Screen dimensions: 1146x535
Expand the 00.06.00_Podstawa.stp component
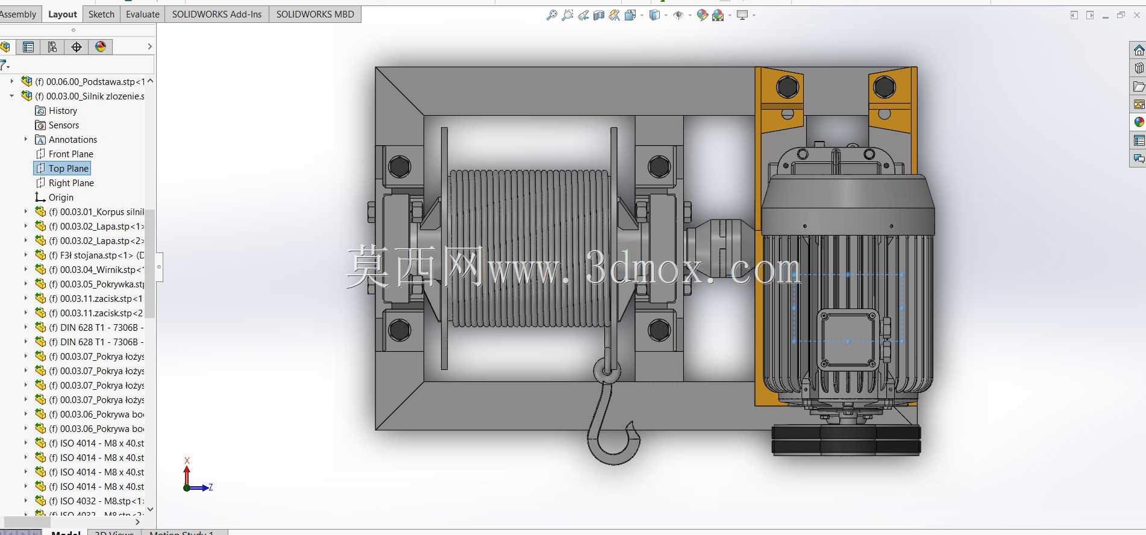tap(11, 81)
